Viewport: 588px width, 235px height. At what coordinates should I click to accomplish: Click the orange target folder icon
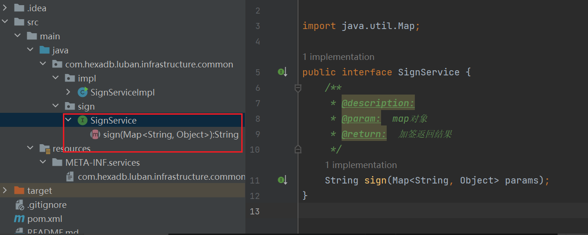coord(19,191)
